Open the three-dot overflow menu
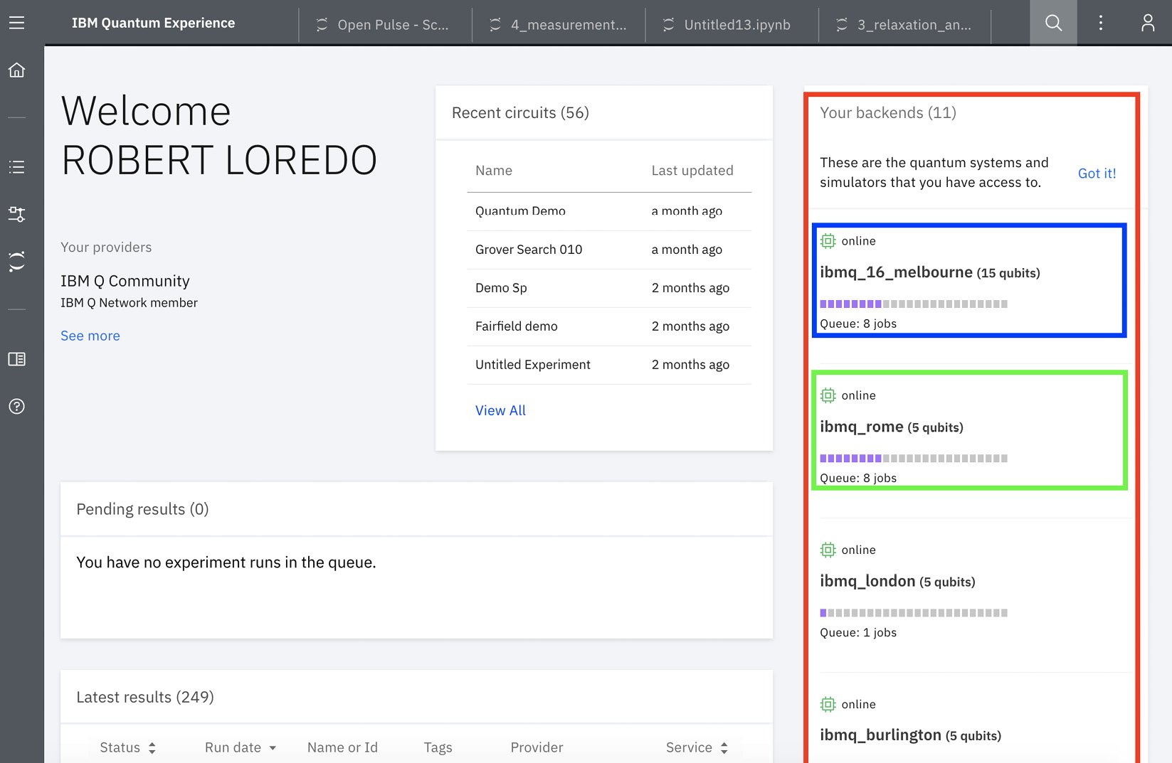Image resolution: width=1172 pixels, height=763 pixels. (x=1100, y=23)
